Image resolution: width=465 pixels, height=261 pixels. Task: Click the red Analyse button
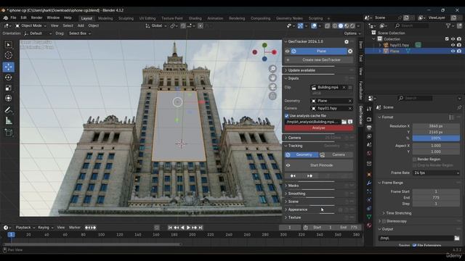[x=319, y=128]
